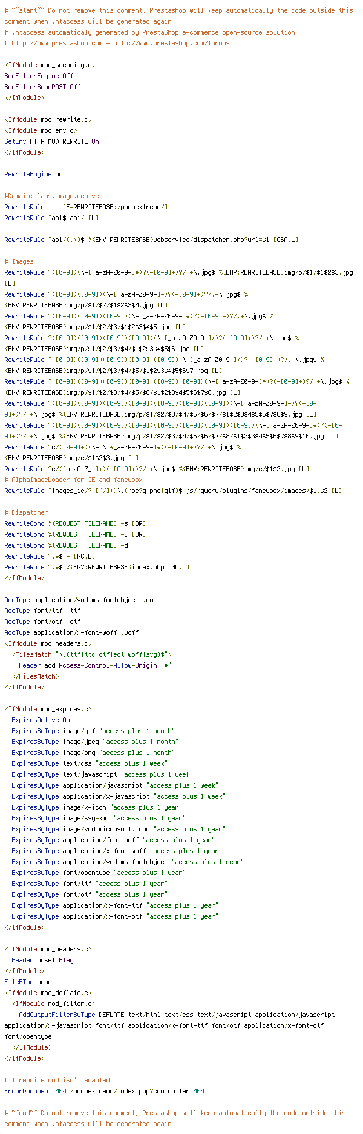Image resolution: width=363 pixels, height=1134 pixels.
Task: Click the '%{ENV:REWRITEBASE}index.php [NC,L]' rule
Action: coord(129,567)
